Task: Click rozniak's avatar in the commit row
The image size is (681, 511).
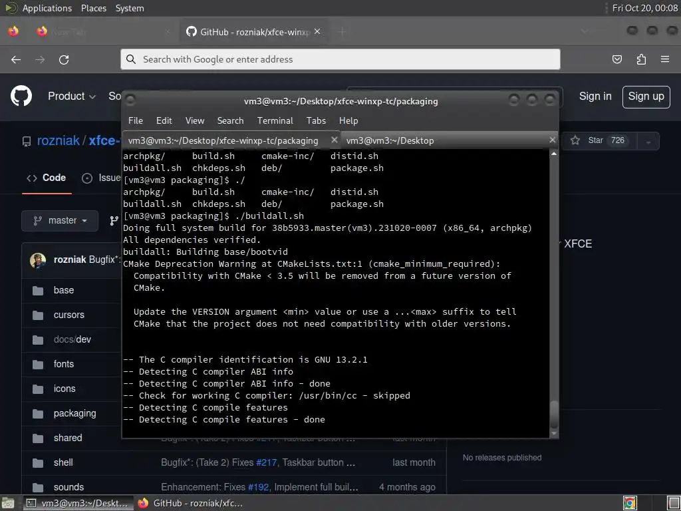Action: 38,260
